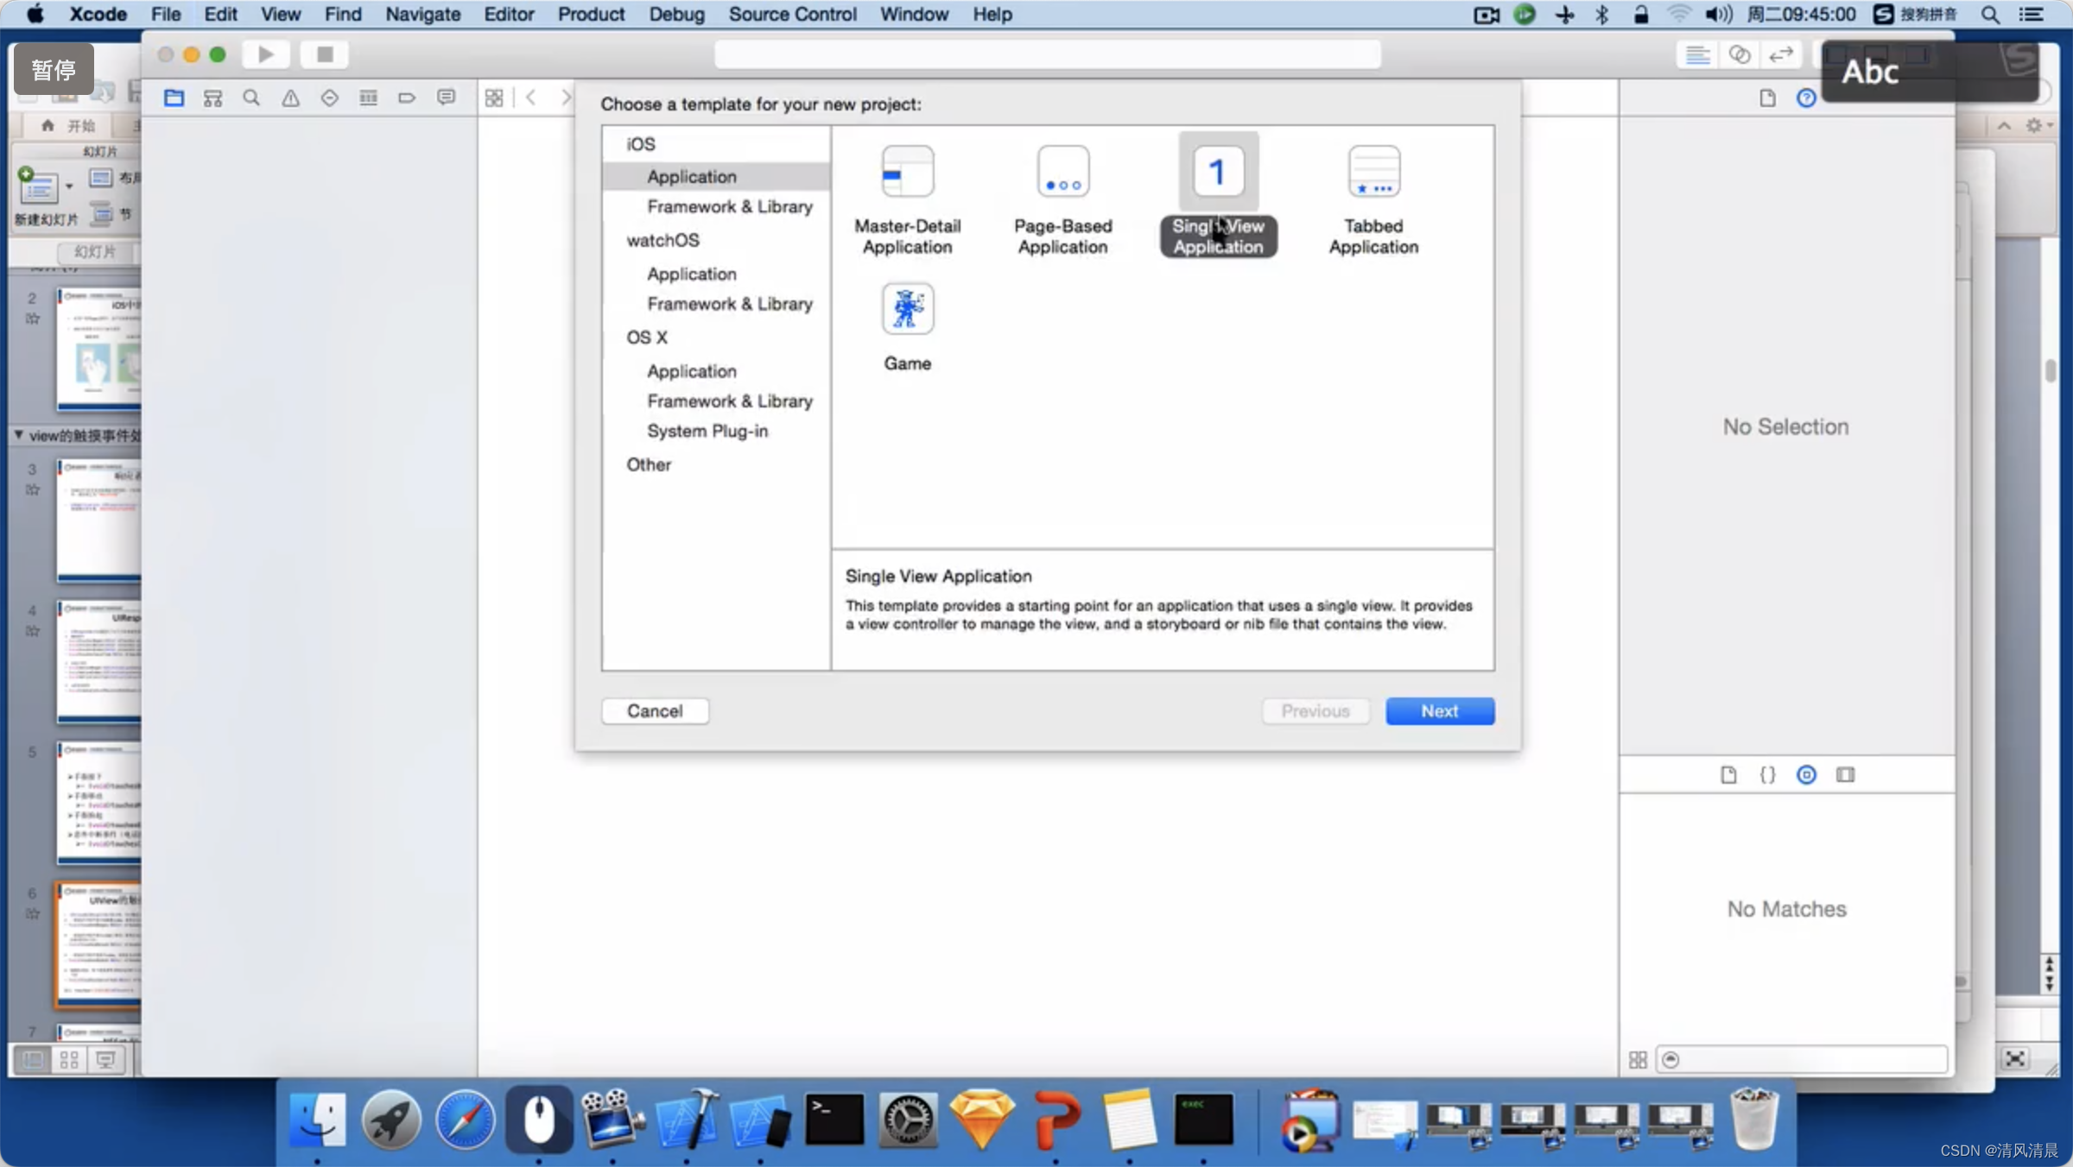Show the Media library icon
2073x1167 pixels.
1845,774
